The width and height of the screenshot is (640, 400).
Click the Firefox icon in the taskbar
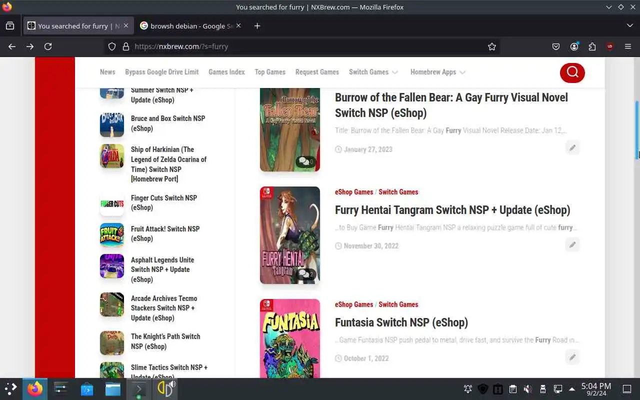click(x=35, y=388)
